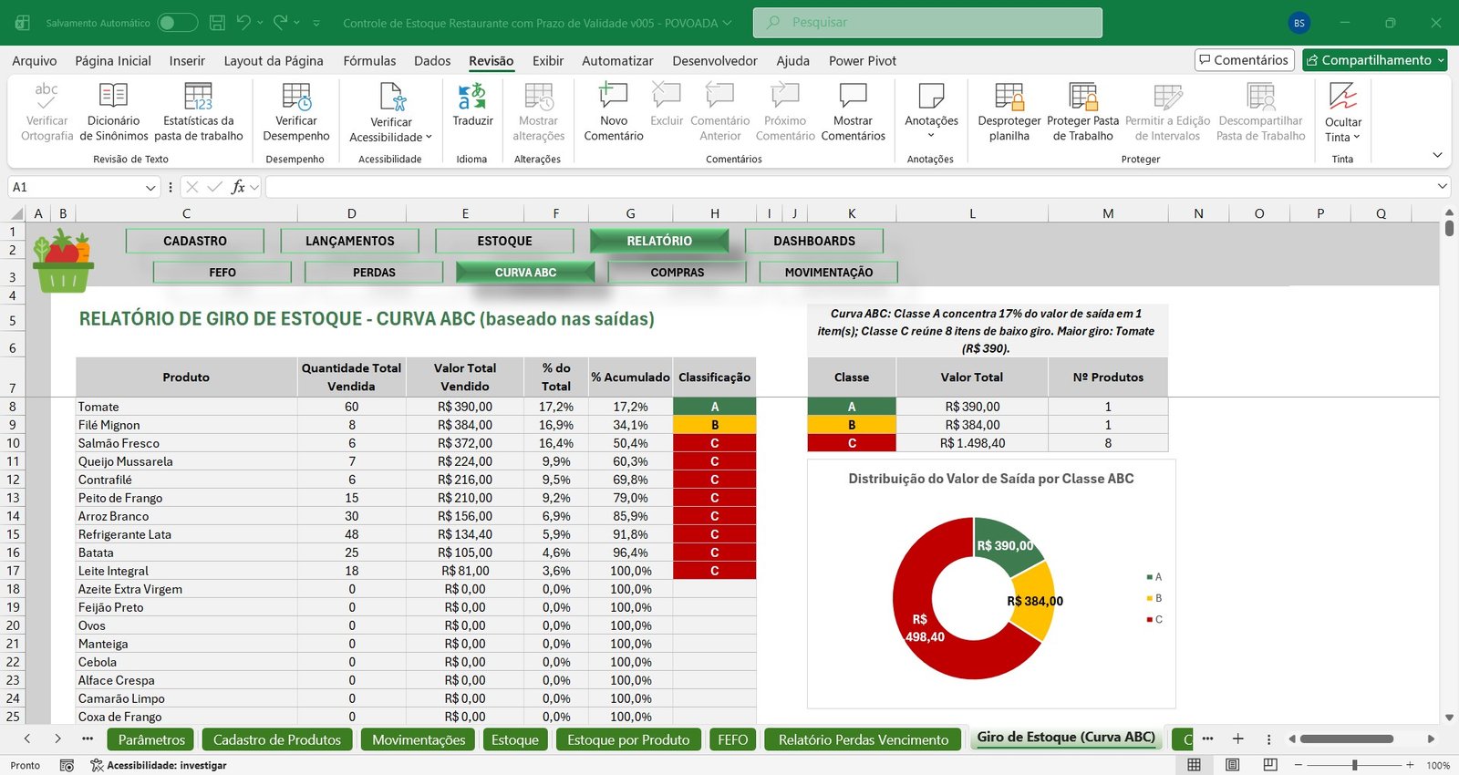The image size is (1459, 775).
Task: Click Mostrar alterações icon
Action: click(539, 96)
